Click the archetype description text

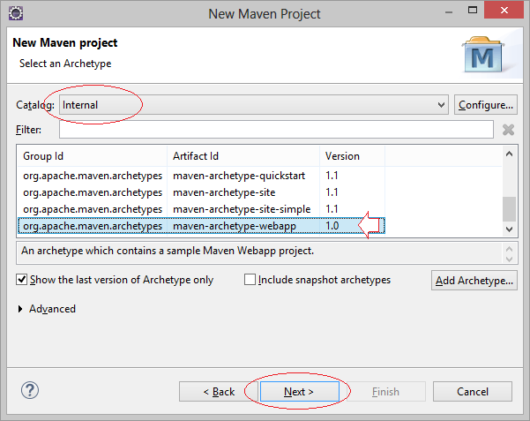pos(168,251)
